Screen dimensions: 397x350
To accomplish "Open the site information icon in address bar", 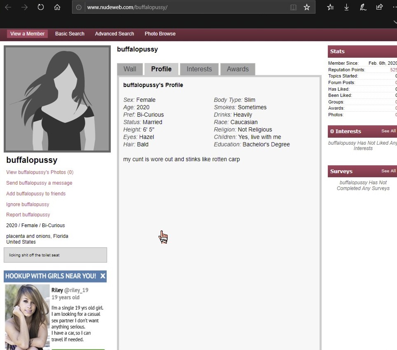I will 79,7.
